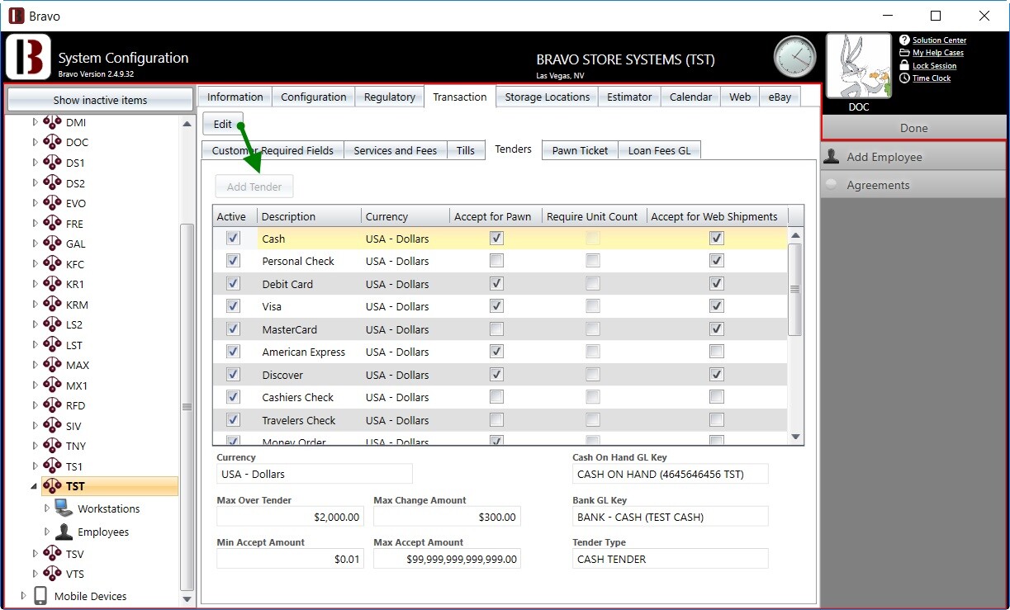The width and height of the screenshot is (1010, 610).
Task: Expand the Workstations tree node
Action: (46, 508)
